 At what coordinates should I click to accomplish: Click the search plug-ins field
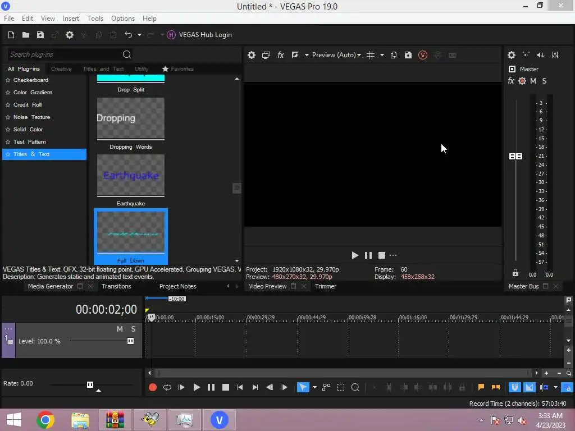pyautogui.click(x=64, y=54)
